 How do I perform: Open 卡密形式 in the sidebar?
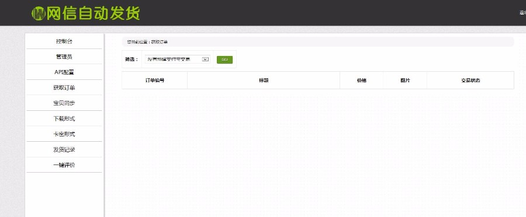64,134
